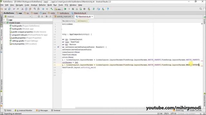Open the app run configuration dropdown
This screenshot has width=206, height=115.
click(59, 9)
